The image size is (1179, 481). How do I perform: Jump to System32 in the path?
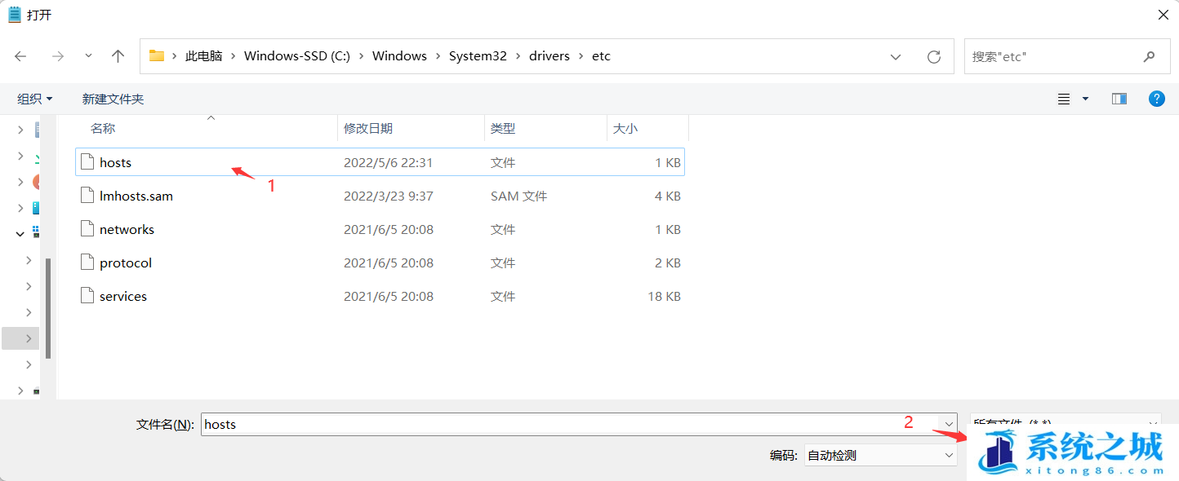478,56
